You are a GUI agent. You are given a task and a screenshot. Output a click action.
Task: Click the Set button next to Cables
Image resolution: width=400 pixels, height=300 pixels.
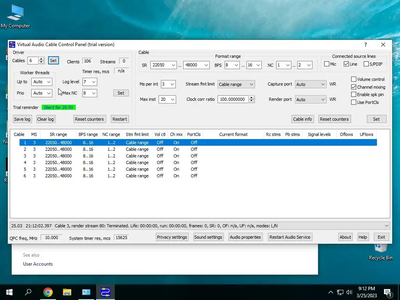point(53,61)
